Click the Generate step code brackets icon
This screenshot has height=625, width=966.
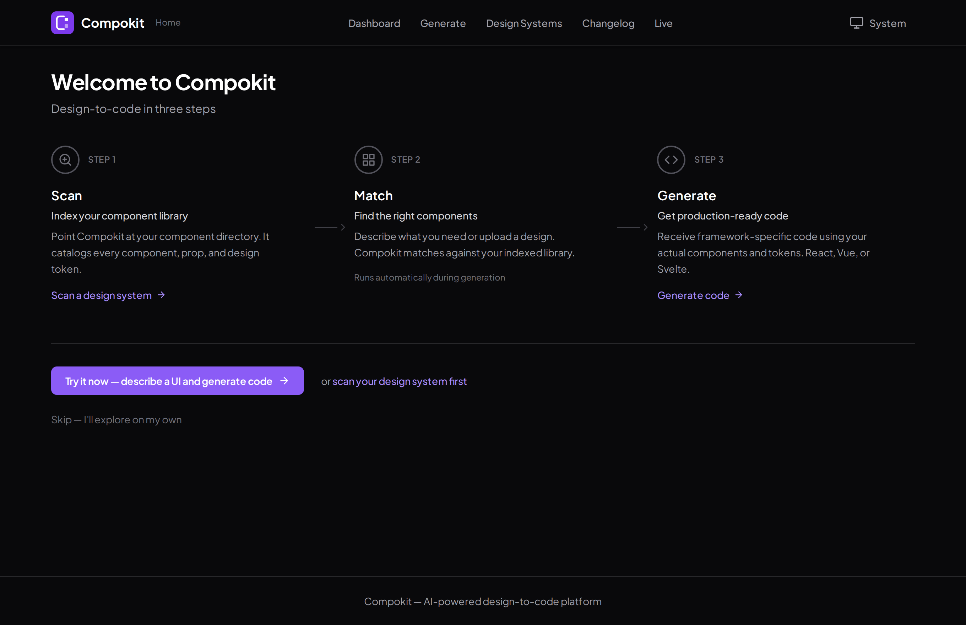pyautogui.click(x=671, y=159)
